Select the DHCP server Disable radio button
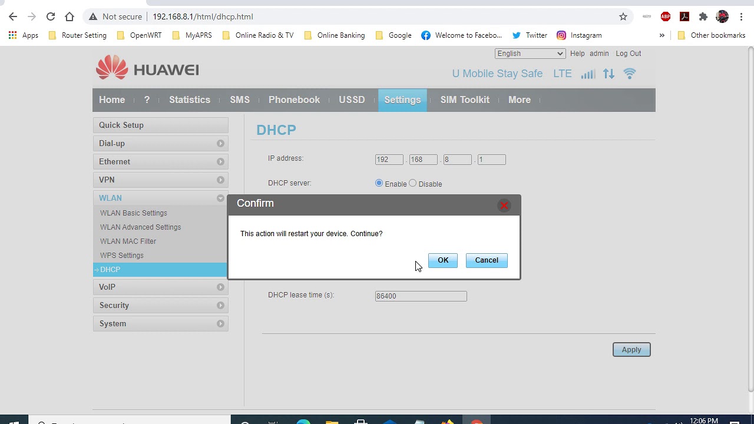Viewport: 754px width, 424px height. 413,183
